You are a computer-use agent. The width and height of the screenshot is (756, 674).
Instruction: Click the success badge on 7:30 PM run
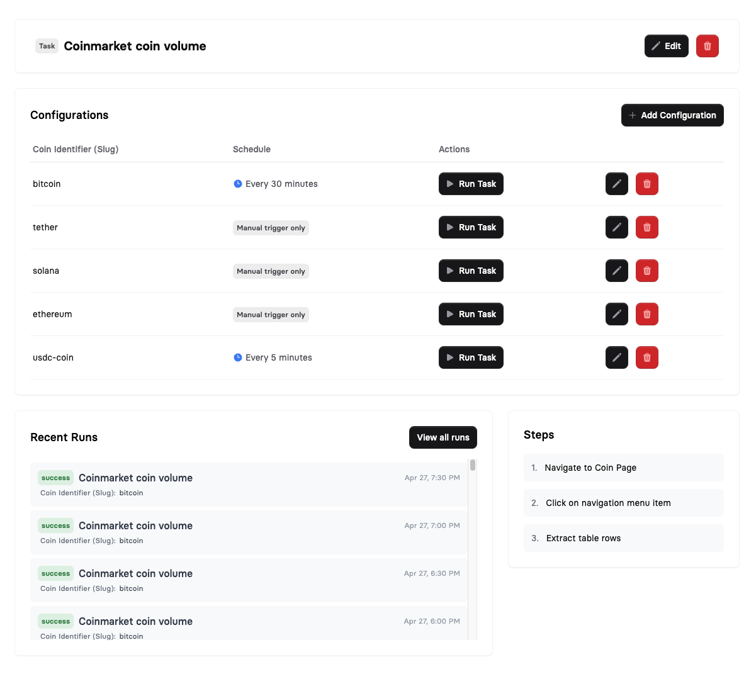(x=55, y=478)
